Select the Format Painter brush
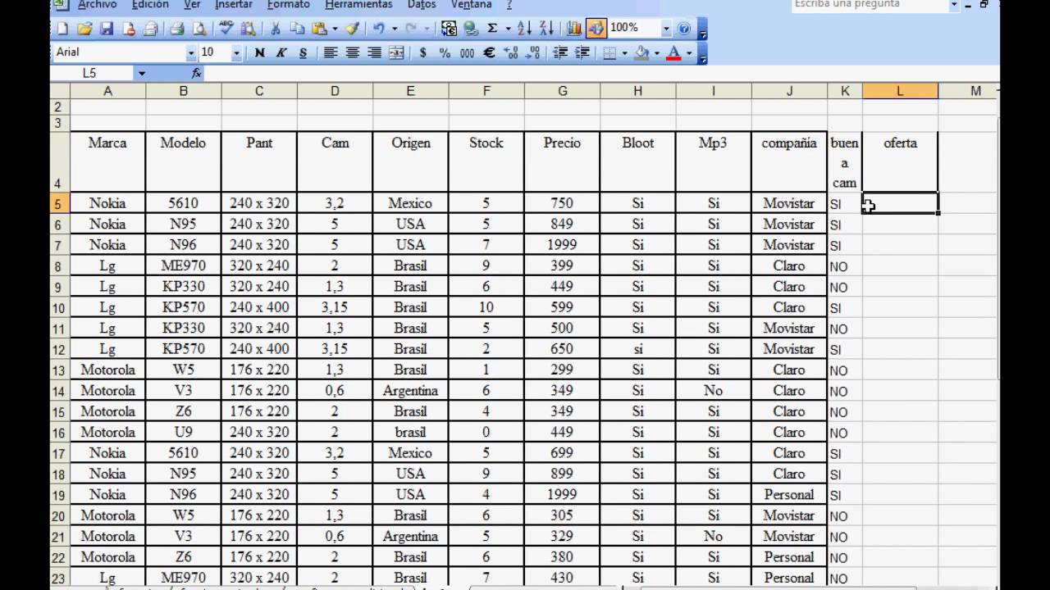 pyautogui.click(x=352, y=29)
